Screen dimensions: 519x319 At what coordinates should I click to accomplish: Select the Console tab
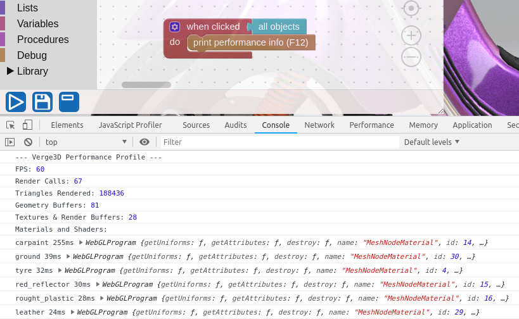point(276,125)
